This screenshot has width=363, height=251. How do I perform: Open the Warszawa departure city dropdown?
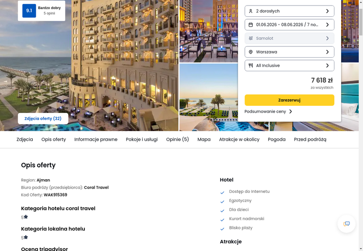tap(289, 52)
